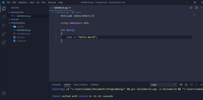
Task: Open the Explorer view in activity bar
Action: coord(4,9)
